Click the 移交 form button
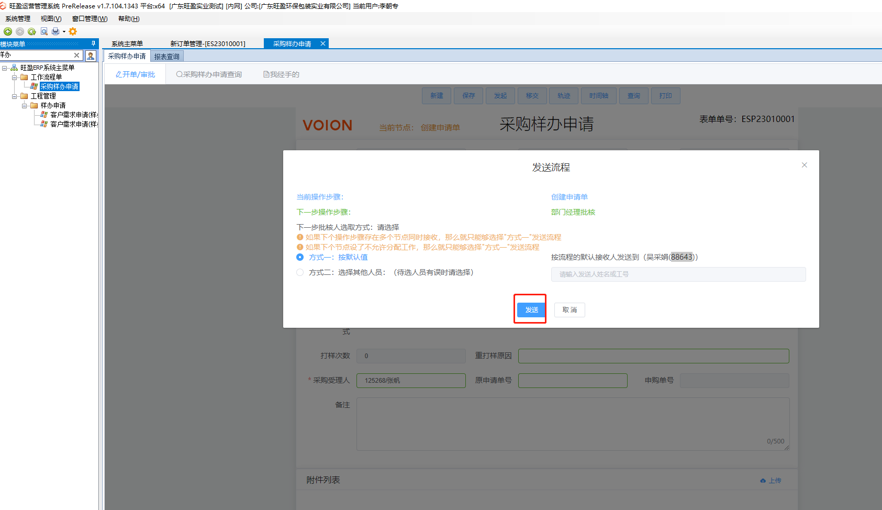The width and height of the screenshot is (882, 510). pos(532,96)
